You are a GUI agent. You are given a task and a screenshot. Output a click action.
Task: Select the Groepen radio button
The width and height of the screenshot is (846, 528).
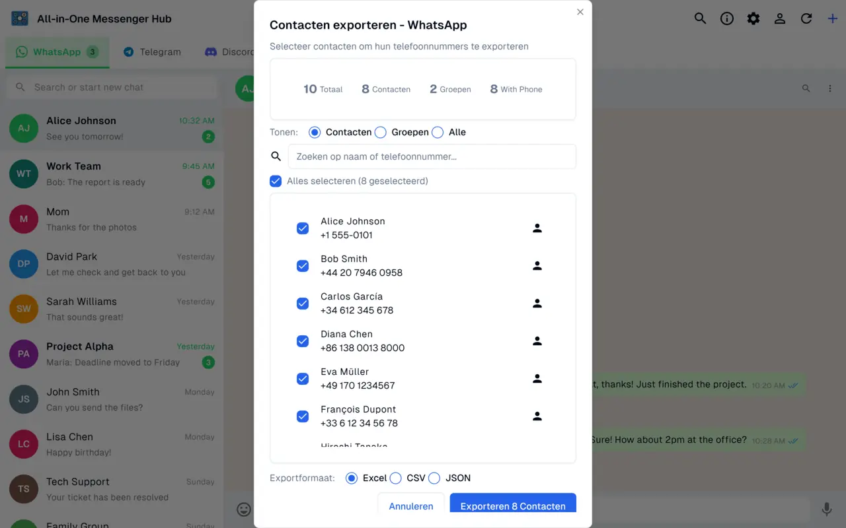tap(381, 132)
